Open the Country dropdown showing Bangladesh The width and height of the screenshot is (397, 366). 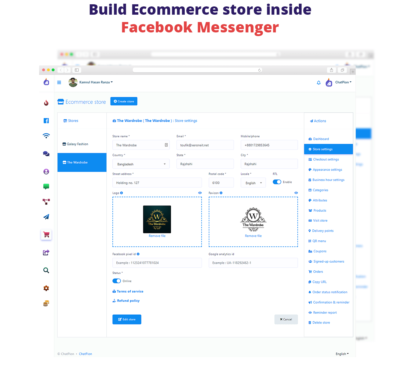click(141, 164)
